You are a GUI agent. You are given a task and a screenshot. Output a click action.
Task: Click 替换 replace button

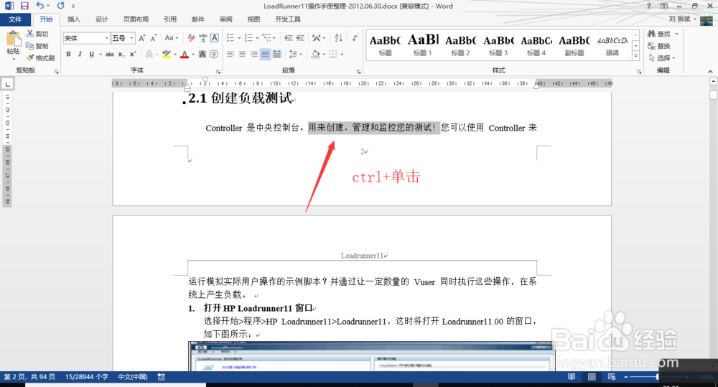pyautogui.click(x=659, y=46)
